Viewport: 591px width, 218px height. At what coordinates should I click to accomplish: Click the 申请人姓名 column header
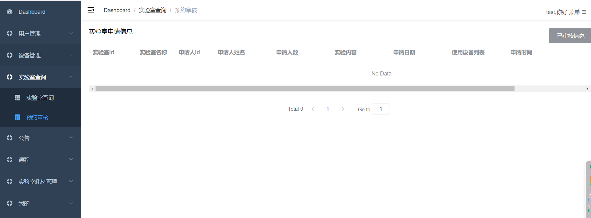coord(231,52)
